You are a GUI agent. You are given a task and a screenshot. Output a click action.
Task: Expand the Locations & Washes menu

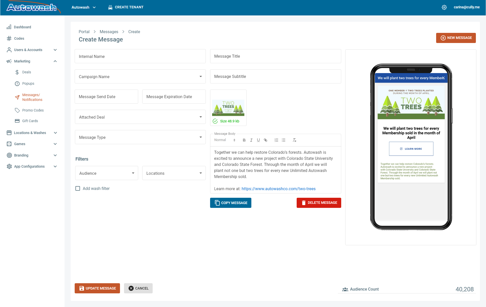tap(55, 133)
